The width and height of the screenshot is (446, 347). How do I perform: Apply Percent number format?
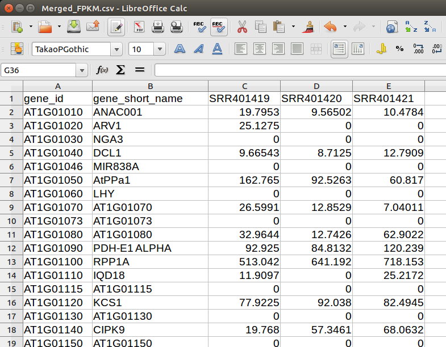pos(399,49)
